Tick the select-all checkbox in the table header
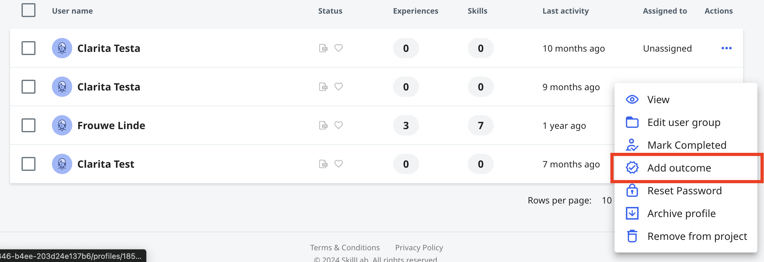 [29, 10]
